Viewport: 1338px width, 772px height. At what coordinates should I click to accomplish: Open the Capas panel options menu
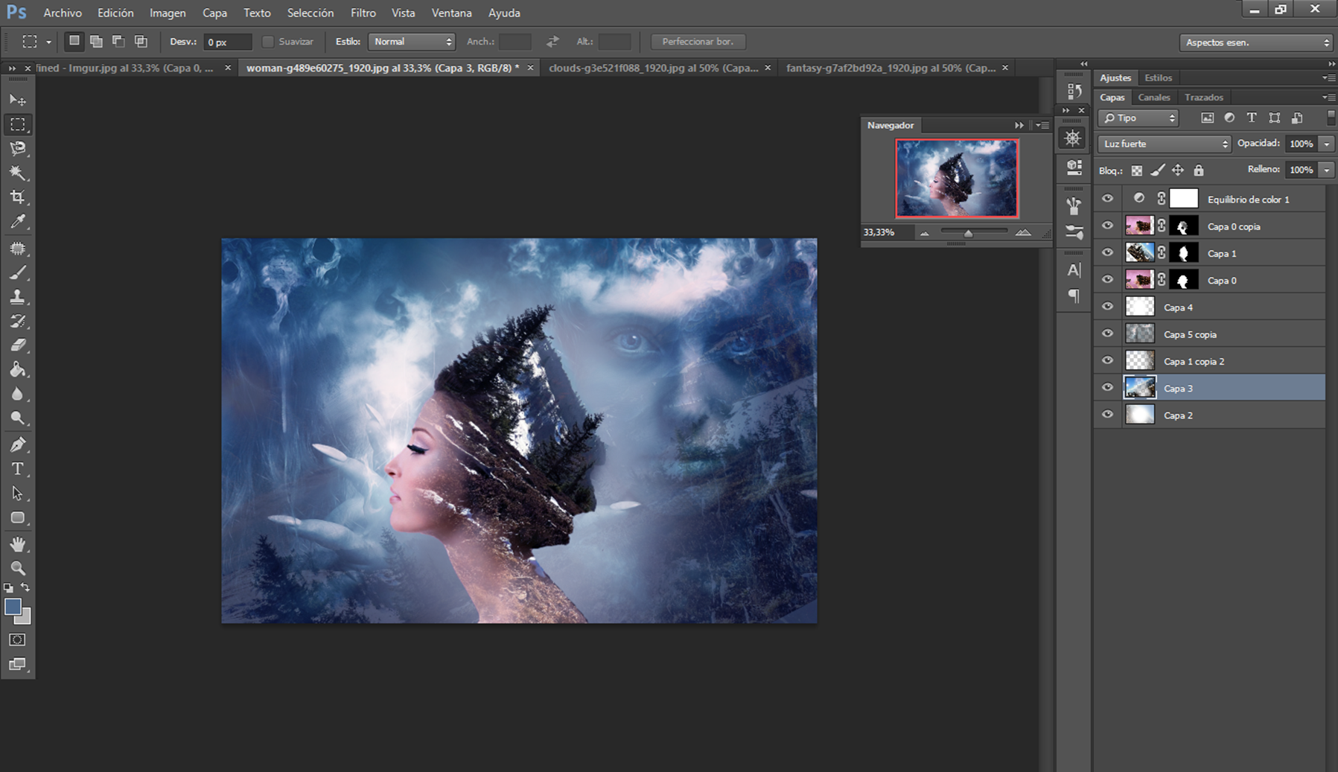[1328, 98]
